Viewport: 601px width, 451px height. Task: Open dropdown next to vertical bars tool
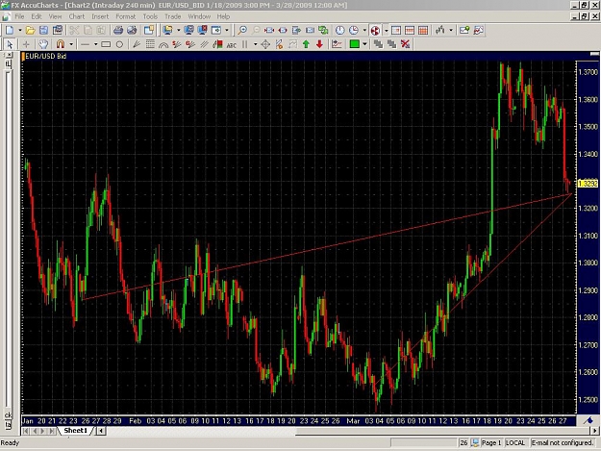click(255, 44)
